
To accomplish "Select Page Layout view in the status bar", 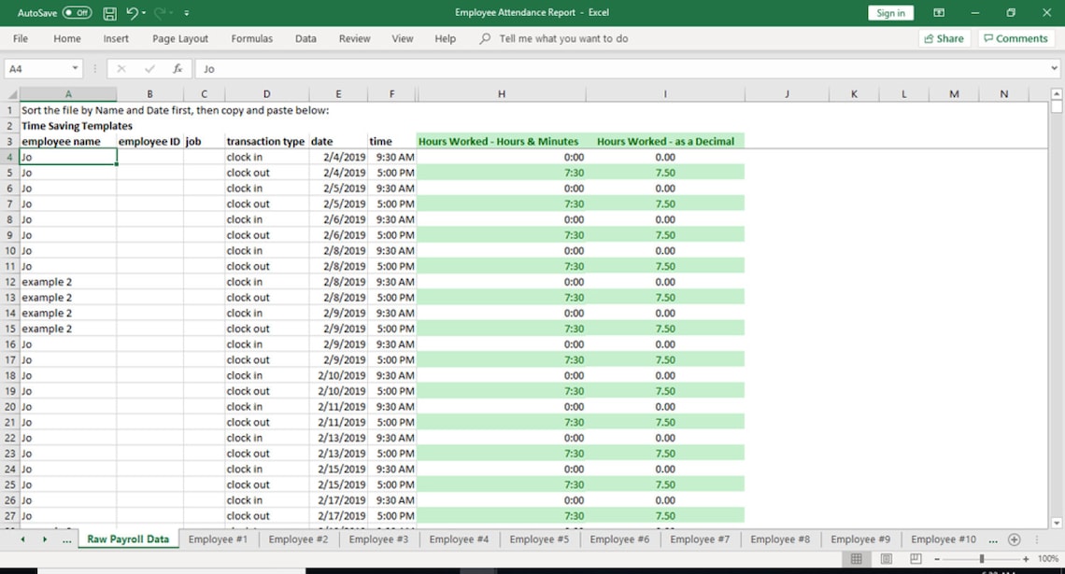I will coord(885,558).
